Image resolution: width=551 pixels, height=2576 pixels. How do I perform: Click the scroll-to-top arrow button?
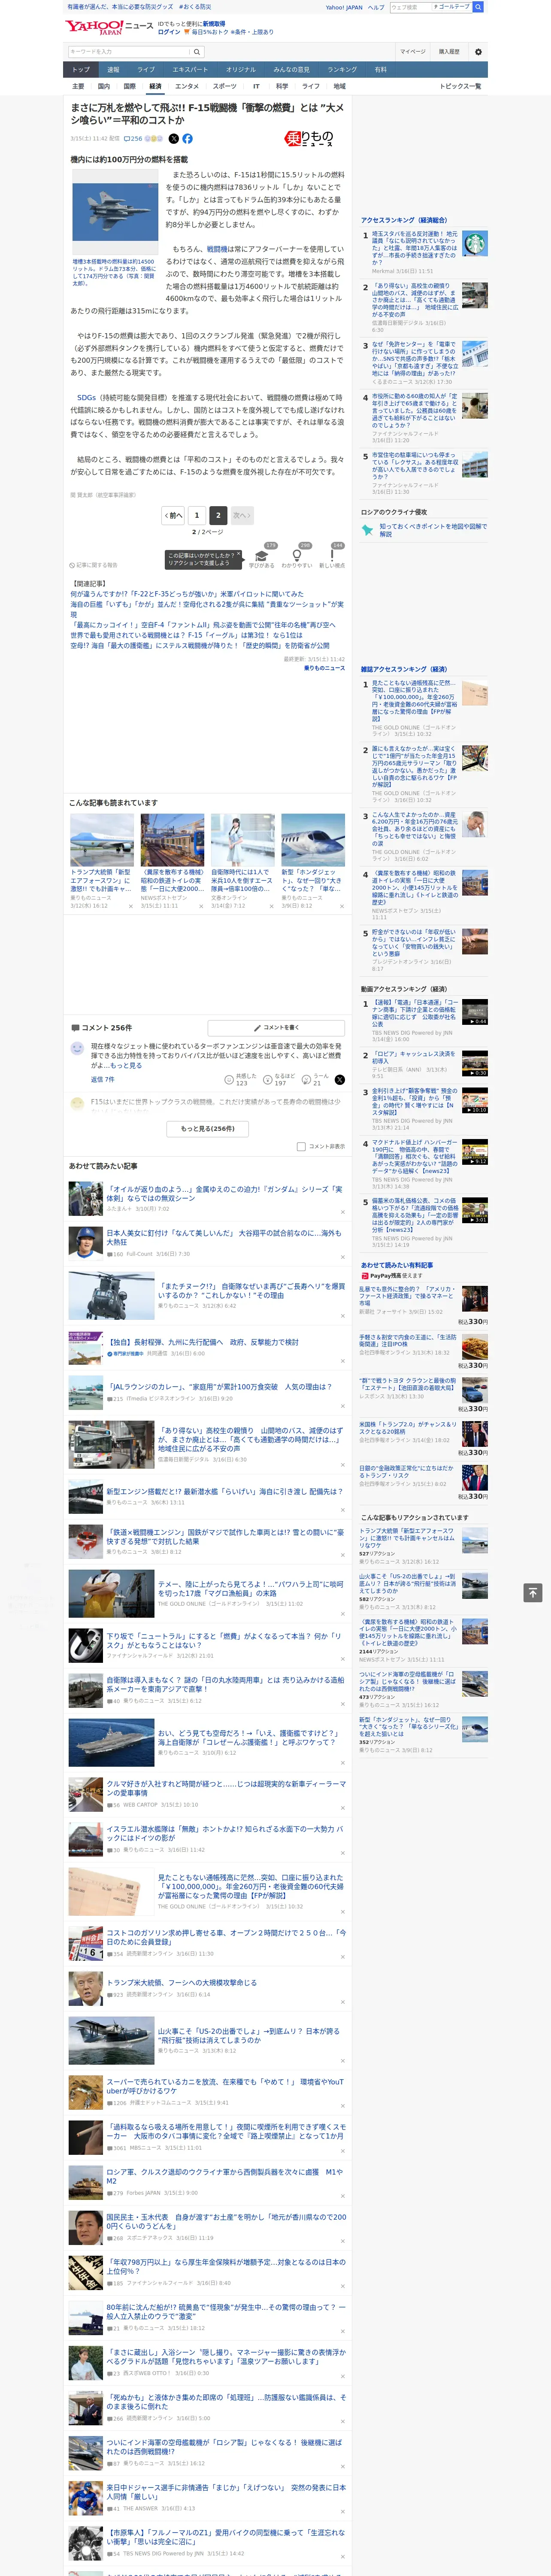(532, 1593)
